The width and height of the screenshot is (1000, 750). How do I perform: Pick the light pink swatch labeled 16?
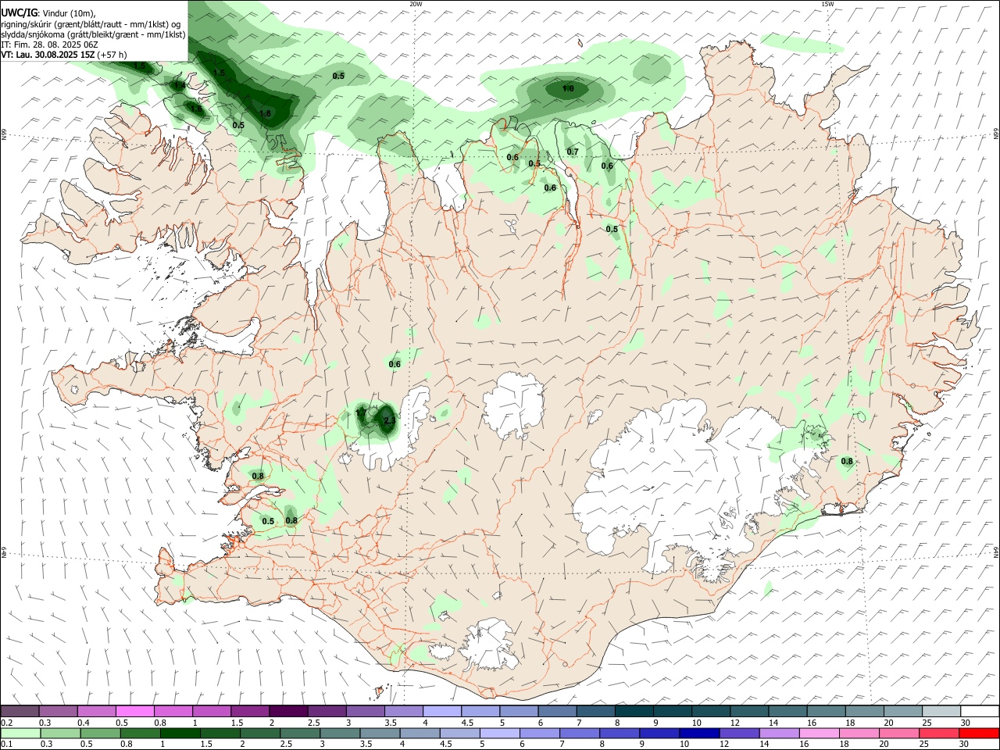click(x=820, y=733)
